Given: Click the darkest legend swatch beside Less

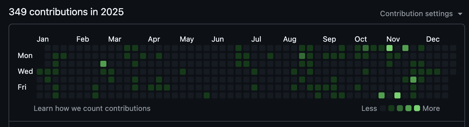Looking at the screenshot, I should 382,108.
